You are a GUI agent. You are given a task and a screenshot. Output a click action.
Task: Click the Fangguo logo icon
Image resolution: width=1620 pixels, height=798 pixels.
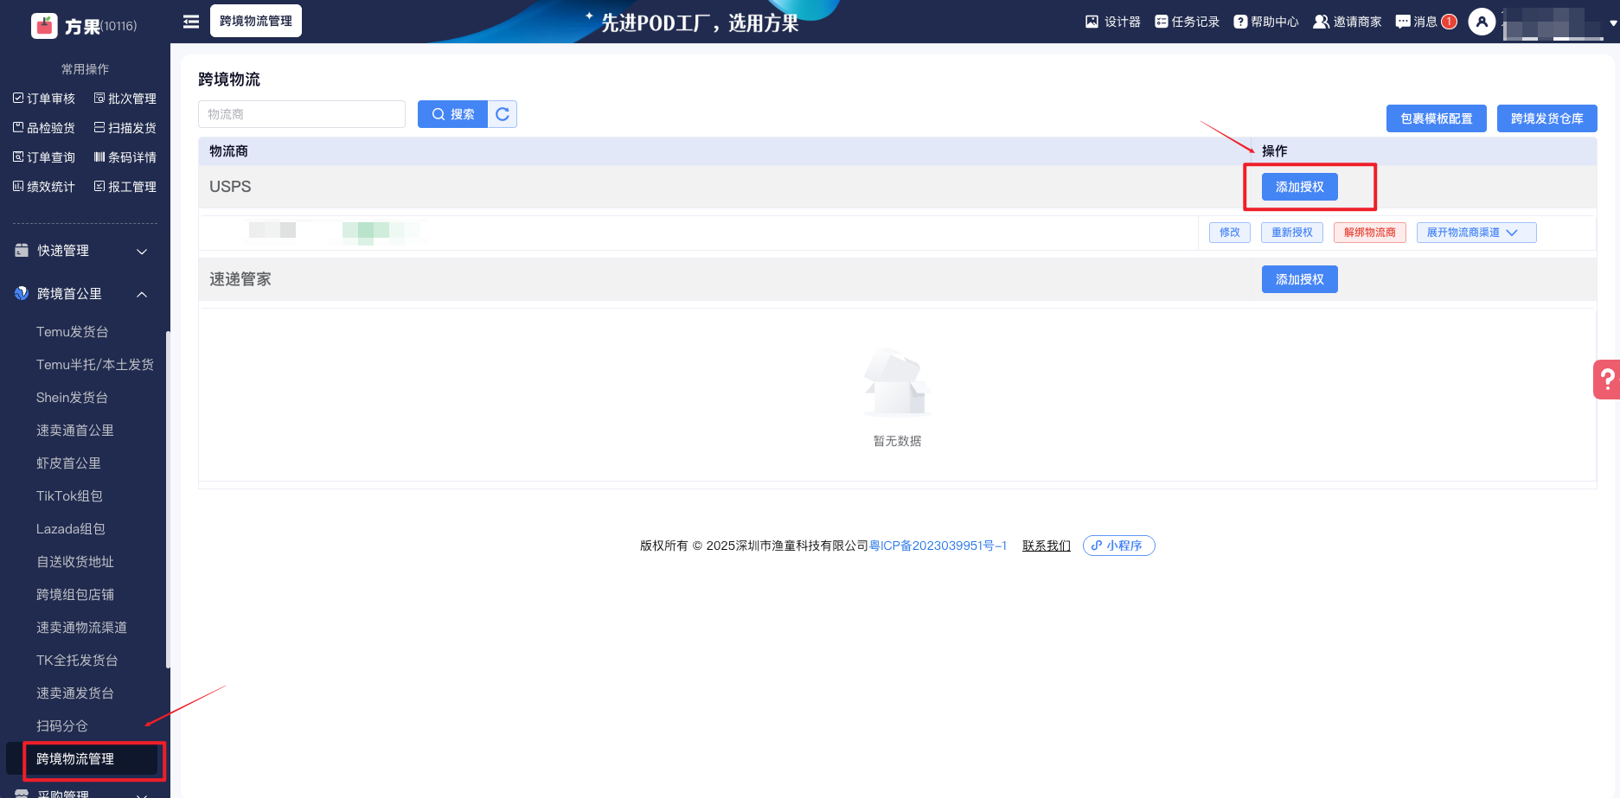[x=44, y=26]
